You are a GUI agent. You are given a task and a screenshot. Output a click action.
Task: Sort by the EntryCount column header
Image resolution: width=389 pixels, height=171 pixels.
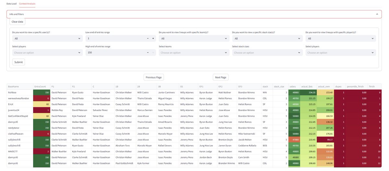[41, 86]
